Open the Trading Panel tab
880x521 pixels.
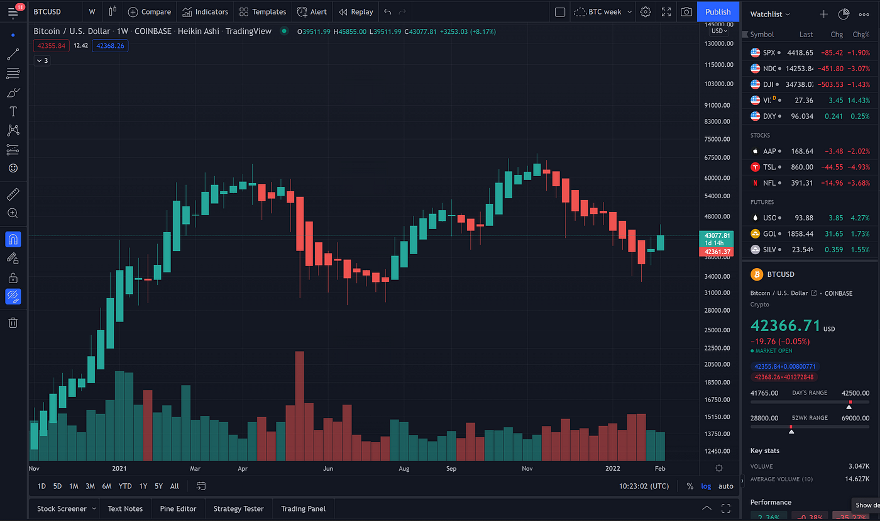303,508
